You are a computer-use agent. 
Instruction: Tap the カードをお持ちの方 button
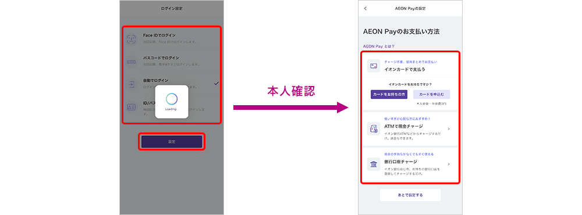pos(389,95)
